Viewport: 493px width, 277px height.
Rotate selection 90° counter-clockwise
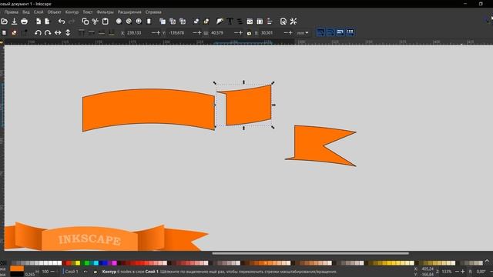point(38,32)
